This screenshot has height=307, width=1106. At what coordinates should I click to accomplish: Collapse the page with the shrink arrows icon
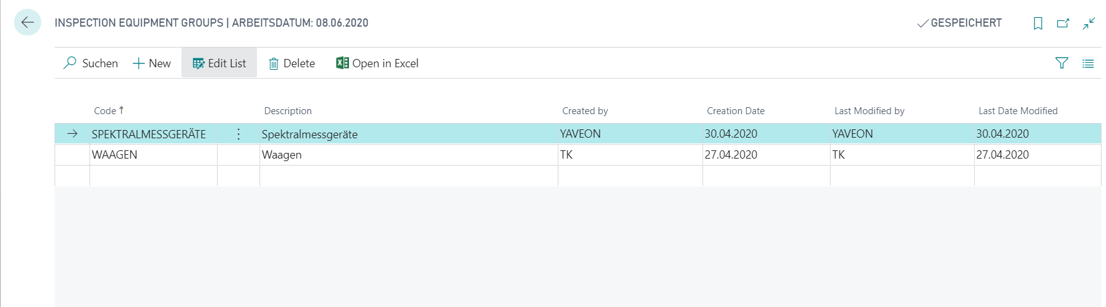(x=1089, y=23)
